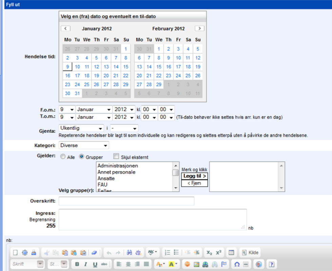Insert a numbered list
The width and height of the screenshot is (332, 271).
(x=167, y=252)
